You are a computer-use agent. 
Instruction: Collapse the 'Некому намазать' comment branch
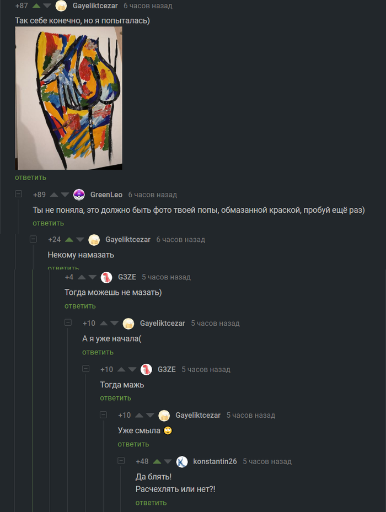click(x=33, y=239)
